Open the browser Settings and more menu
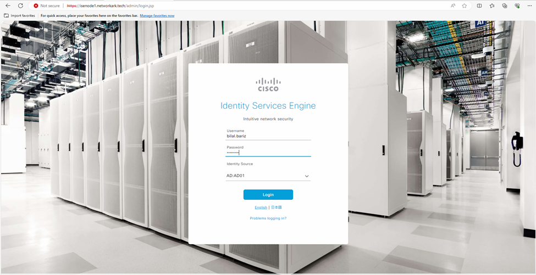This screenshot has width=536, height=275. click(x=529, y=5)
